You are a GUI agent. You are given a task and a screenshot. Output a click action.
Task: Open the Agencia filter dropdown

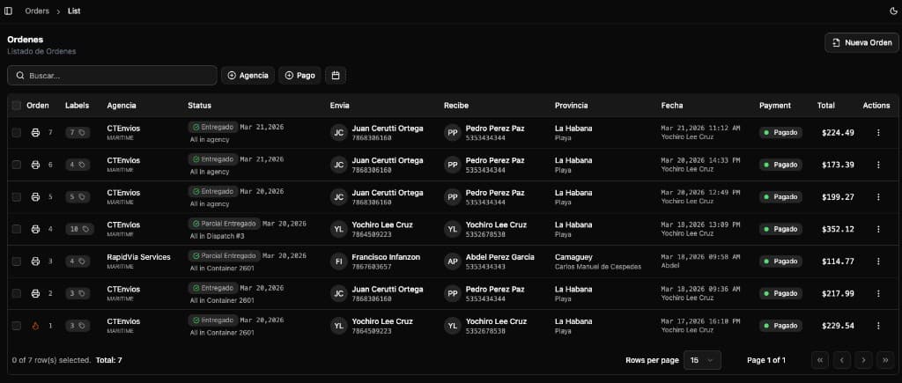pyautogui.click(x=248, y=76)
